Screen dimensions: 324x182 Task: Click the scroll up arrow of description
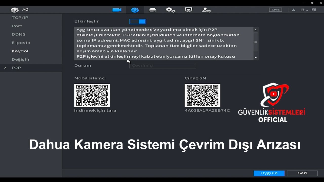256,30
